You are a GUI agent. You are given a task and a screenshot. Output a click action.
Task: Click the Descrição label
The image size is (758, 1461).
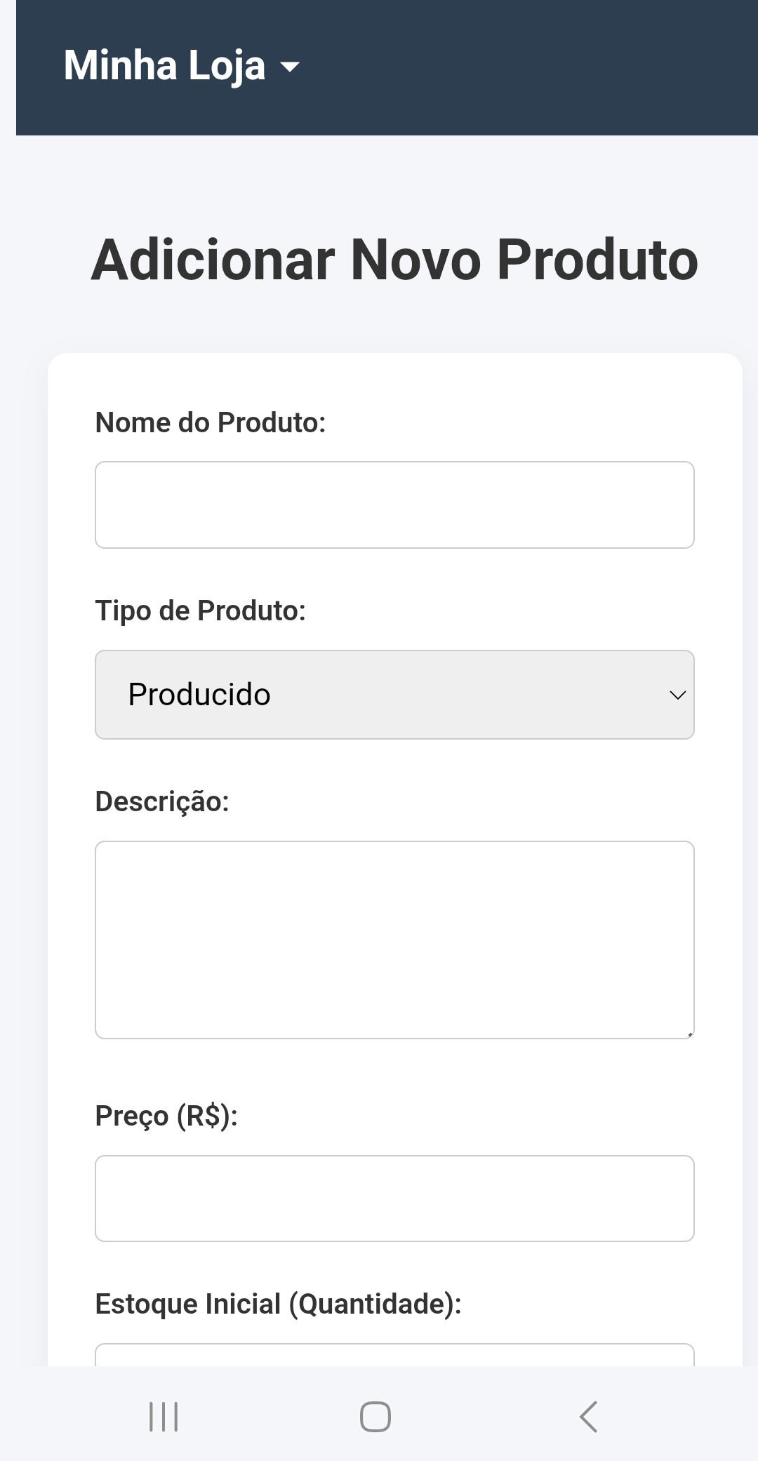tap(162, 801)
